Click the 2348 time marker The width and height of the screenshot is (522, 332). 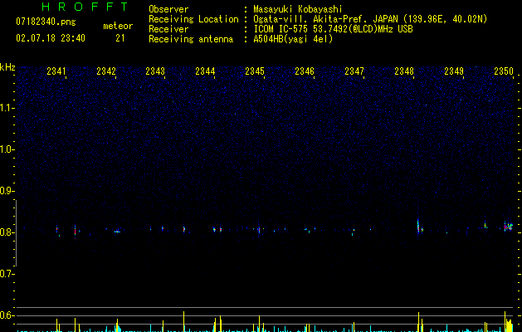click(404, 71)
